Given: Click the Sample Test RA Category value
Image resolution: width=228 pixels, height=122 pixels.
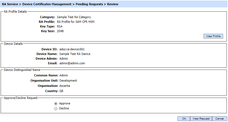Looking at the screenshot, I should click(x=74, y=17).
